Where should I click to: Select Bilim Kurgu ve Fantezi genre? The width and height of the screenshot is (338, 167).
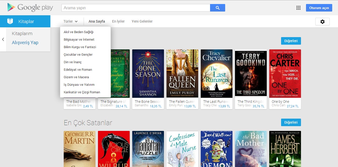tap(85, 47)
